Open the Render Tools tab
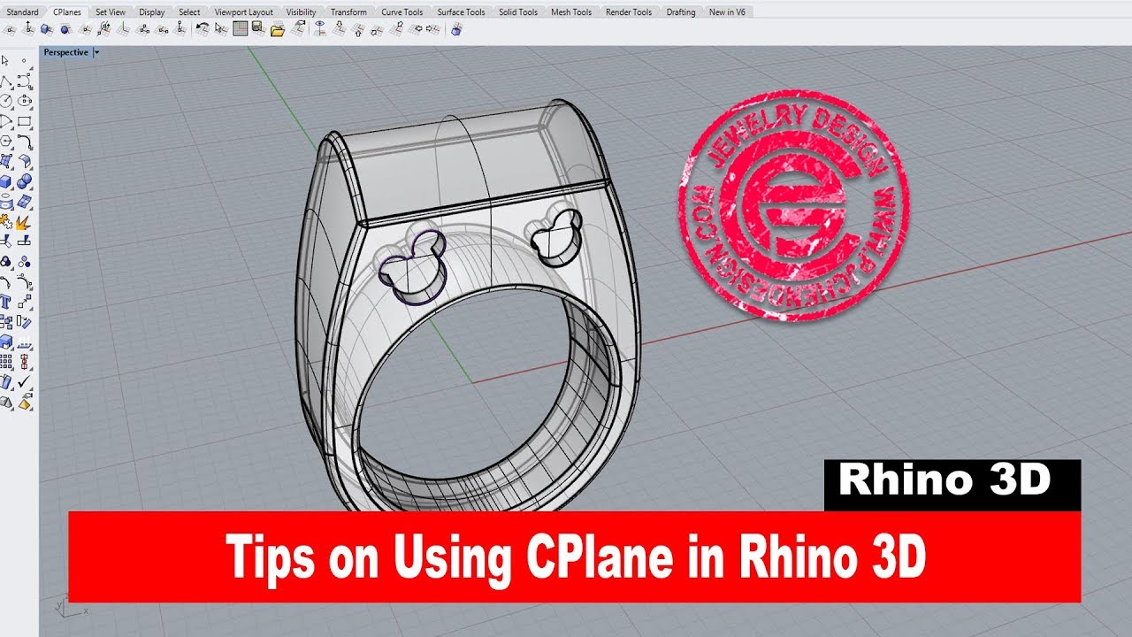This screenshot has width=1132, height=637. pos(629,12)
